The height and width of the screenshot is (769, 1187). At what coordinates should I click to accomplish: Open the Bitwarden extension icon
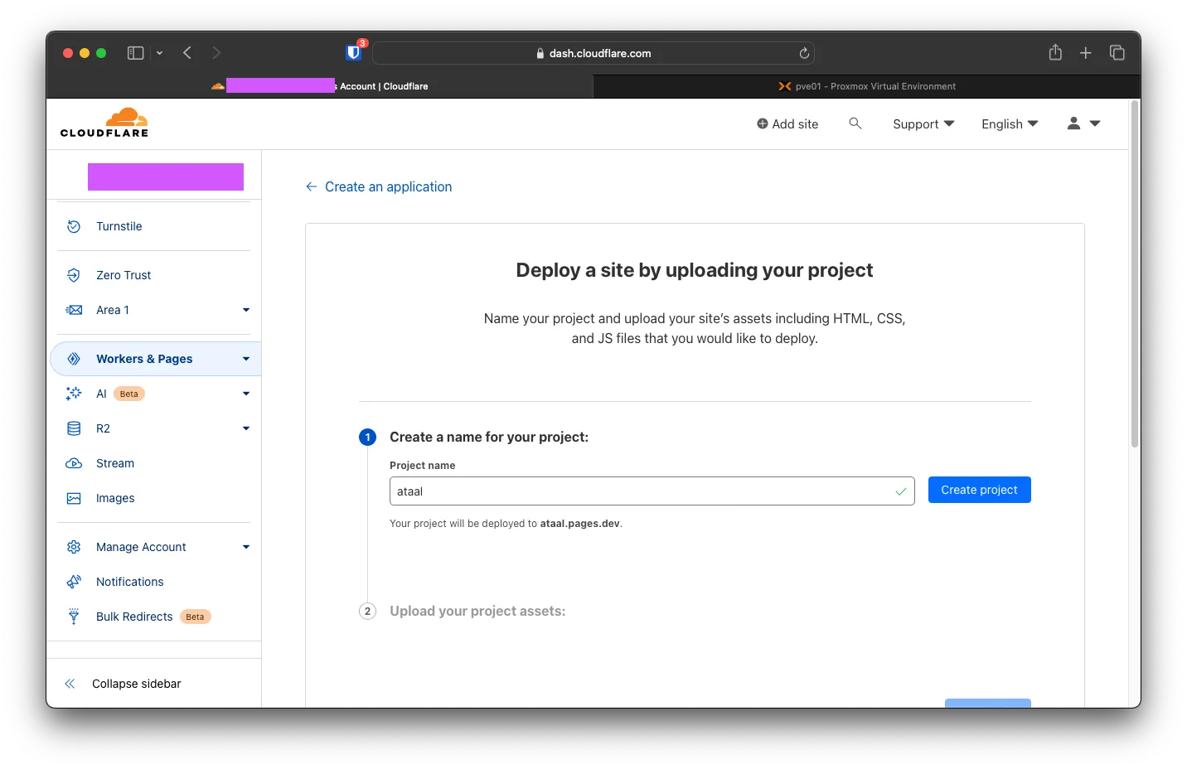[354, 52]
